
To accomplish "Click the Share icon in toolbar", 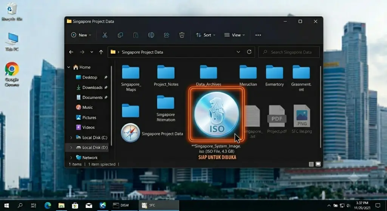I will 167,35.
